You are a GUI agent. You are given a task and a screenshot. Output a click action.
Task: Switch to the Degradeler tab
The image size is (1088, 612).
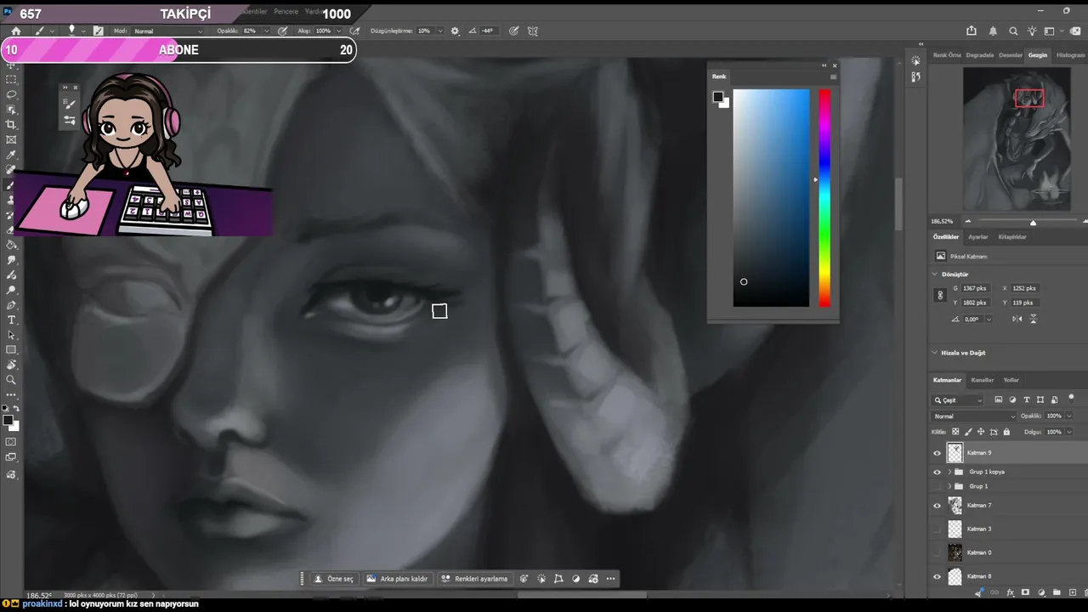(980, 55)
